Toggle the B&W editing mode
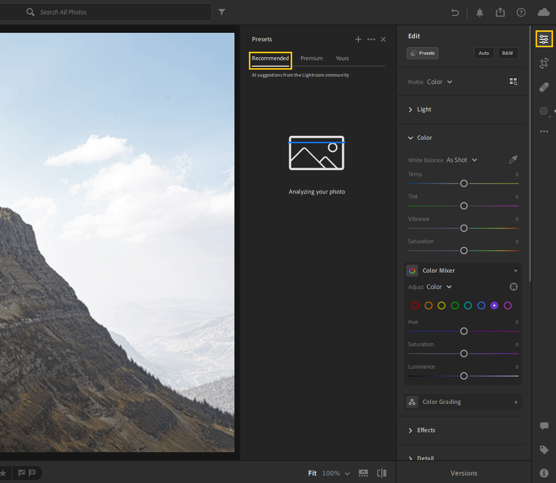 [x=508, y=53]
